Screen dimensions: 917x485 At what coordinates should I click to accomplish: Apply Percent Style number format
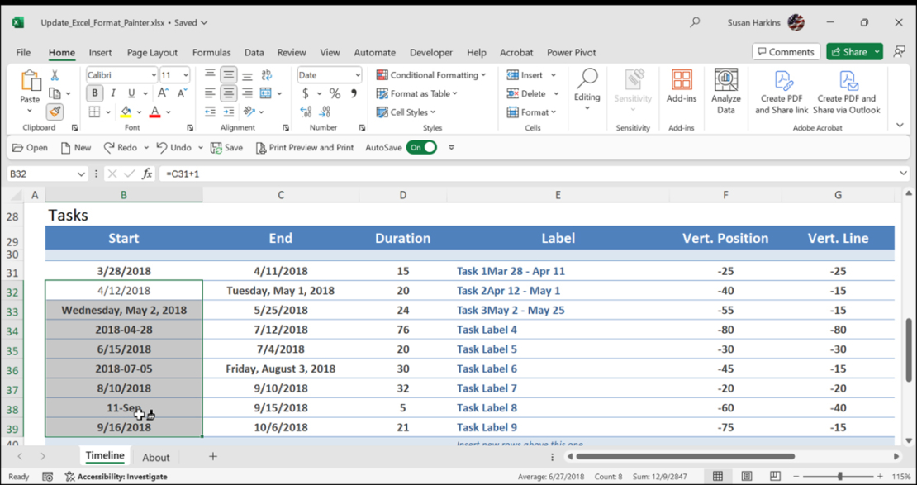coord(335,93)
